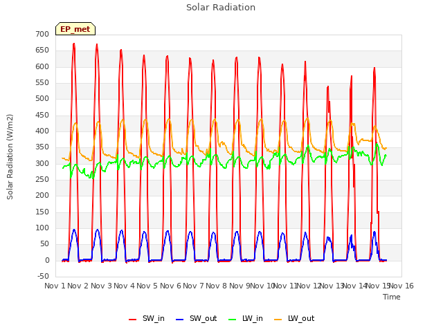Click the Time axis label

(392, 297)
